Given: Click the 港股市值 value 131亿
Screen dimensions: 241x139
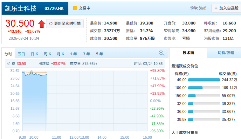Looking at the screenshot, I should pos(228,38).
